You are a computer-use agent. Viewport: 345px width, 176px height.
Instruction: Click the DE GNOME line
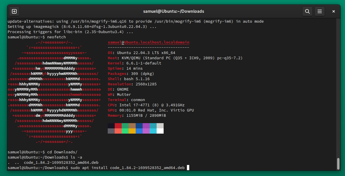[118, 89]
